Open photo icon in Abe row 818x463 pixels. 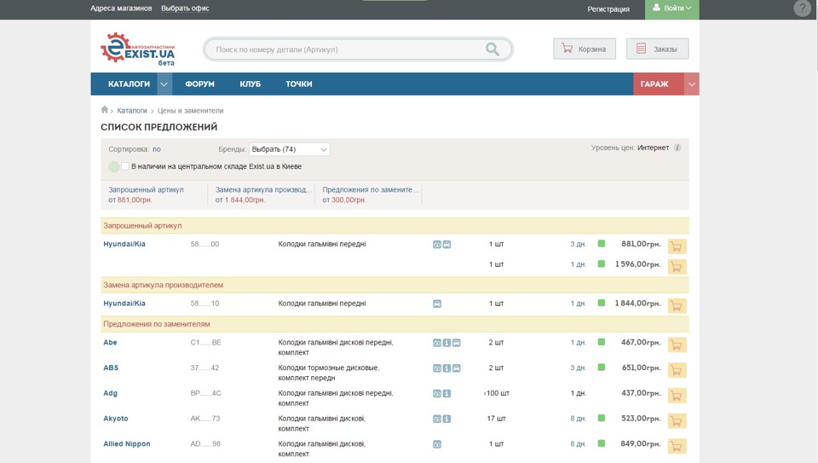coord(437,343)
